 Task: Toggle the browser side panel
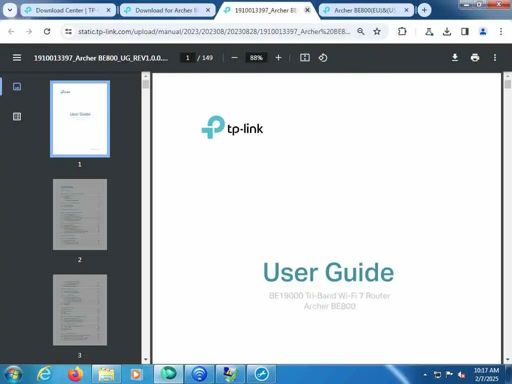(464, 31)
